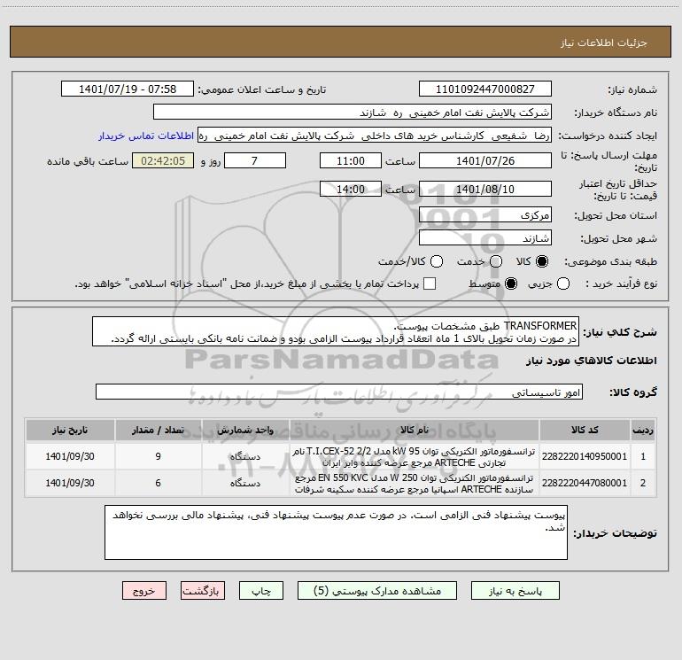Viewport: 682px width, 660px height.
Task: Click the delivery city field شازند
Action: (485, 237)
